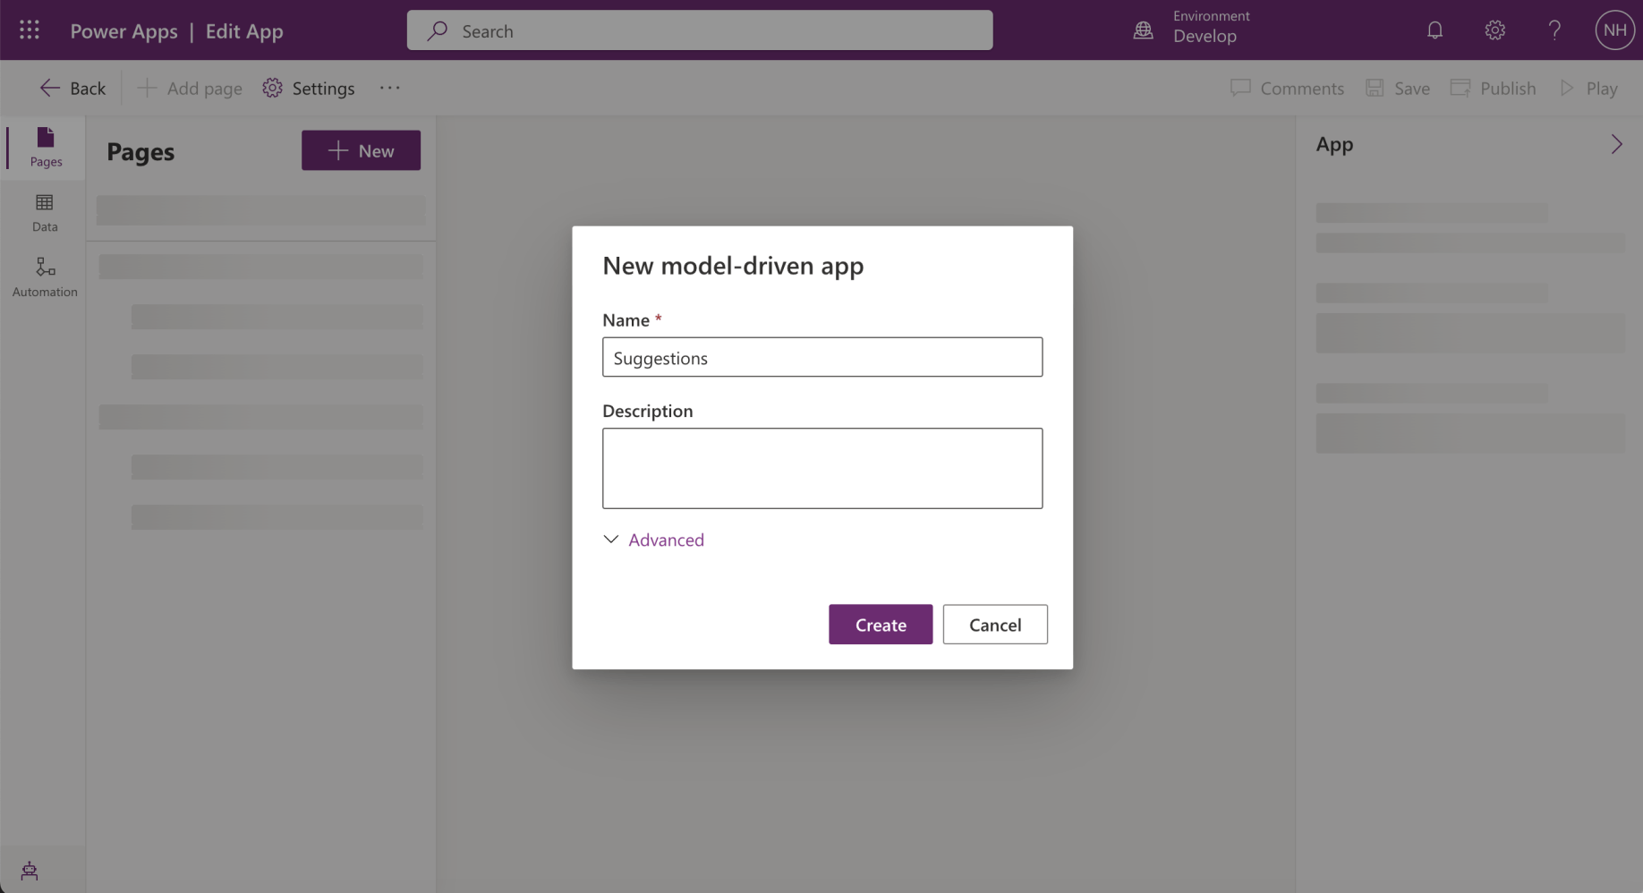Click the Search box

tap(699, 30)
